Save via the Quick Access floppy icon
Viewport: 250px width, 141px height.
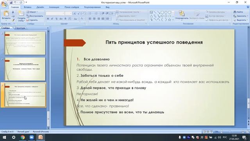11,2
